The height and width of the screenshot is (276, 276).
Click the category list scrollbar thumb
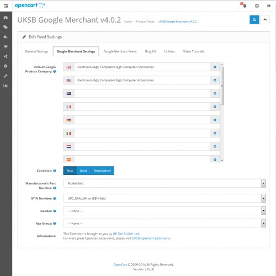(x=222, y=86)
